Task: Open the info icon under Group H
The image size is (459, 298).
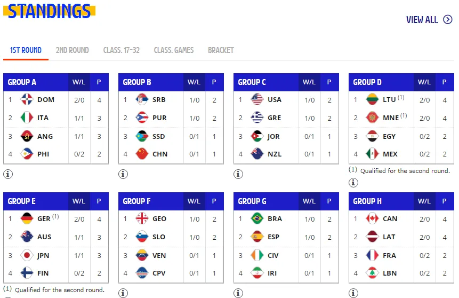Action: (353, 293)
